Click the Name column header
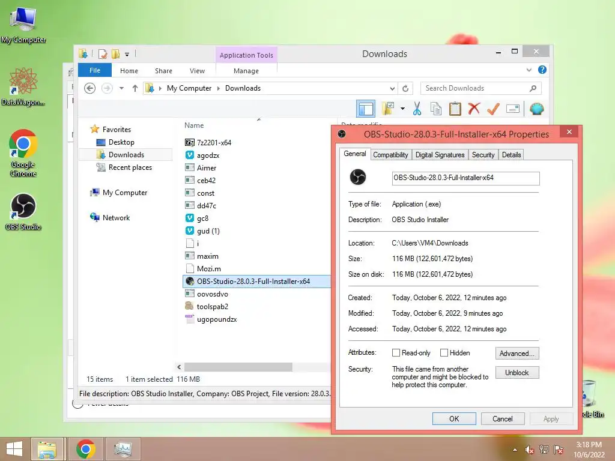The height and width of the screenshot is (461, 615). pyautogui.click(x=194, y=125)
